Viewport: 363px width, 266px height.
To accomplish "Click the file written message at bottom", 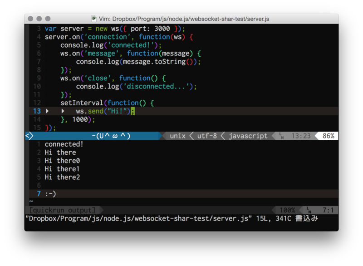I will pos(172,218).
